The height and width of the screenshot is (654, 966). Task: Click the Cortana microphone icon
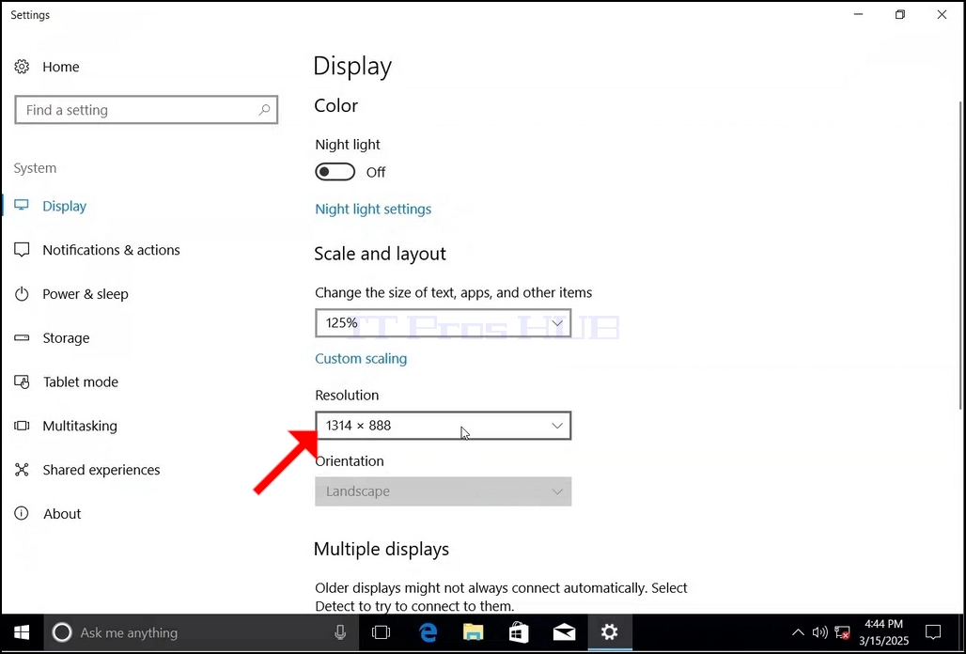340,632
